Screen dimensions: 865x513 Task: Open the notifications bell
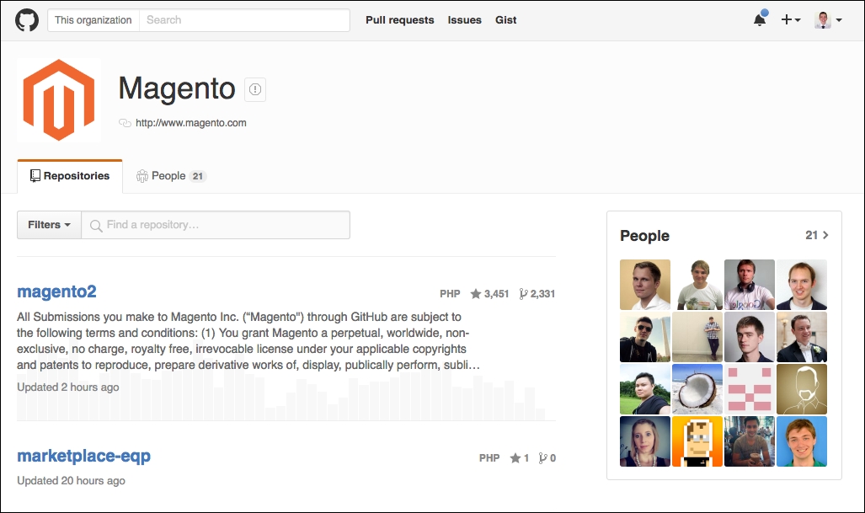click(x=761, y=19)
